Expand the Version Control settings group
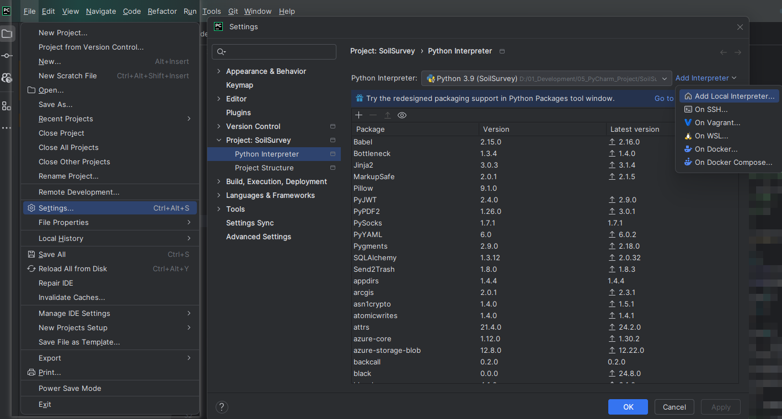 click(218, 126)
